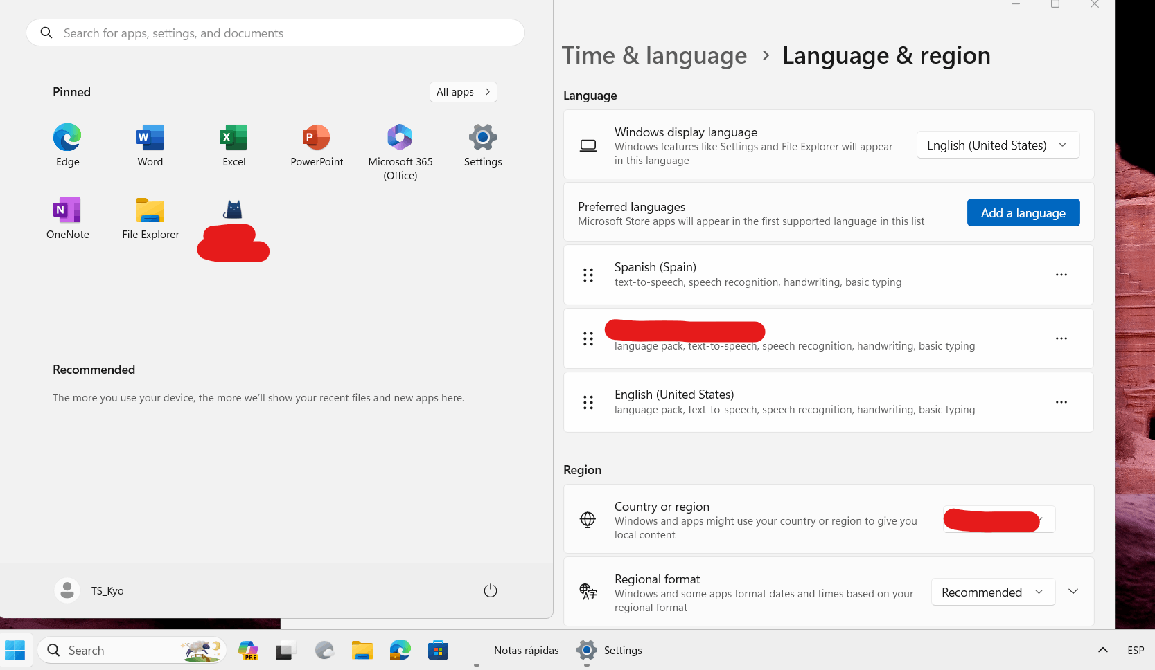The image size is (1155, 670).
Task: Click the Start menu search field
Action: point(274,33)
